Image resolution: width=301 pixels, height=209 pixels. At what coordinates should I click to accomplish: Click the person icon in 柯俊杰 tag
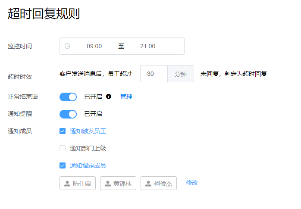pos(148,184)
